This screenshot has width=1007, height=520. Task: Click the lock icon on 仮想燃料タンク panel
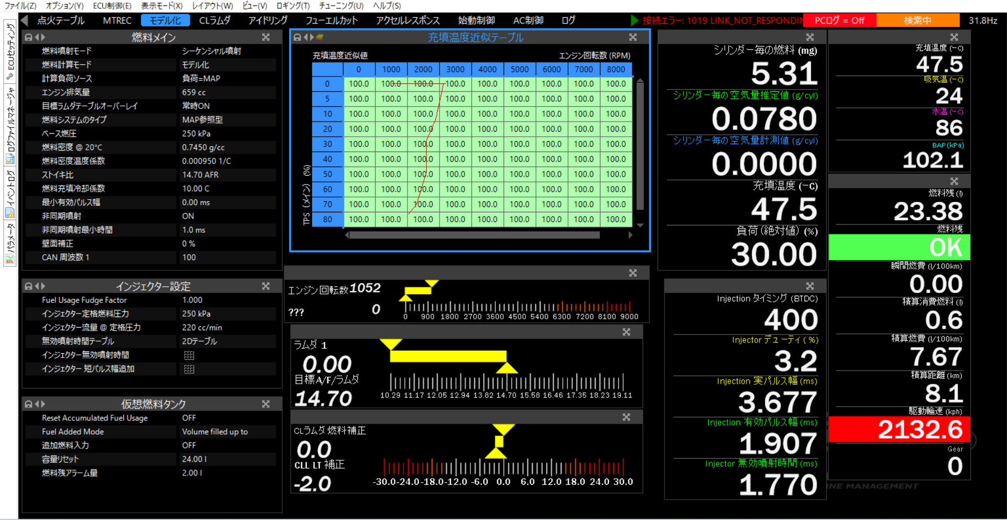point(29,404)
